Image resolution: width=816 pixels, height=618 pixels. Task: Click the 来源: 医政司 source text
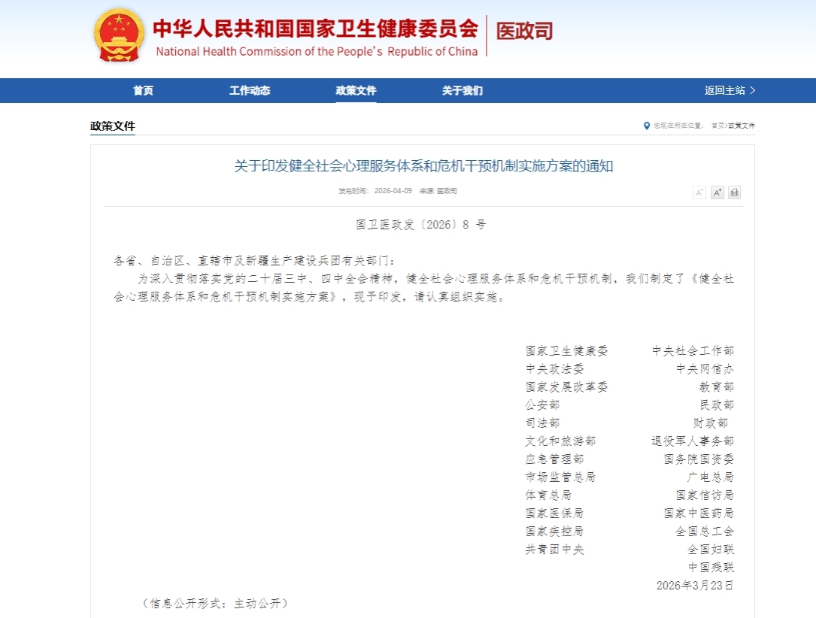click(x=436, y=192)
